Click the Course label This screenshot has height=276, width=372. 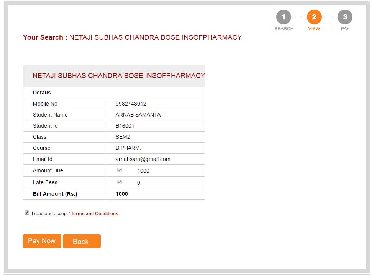42,148
